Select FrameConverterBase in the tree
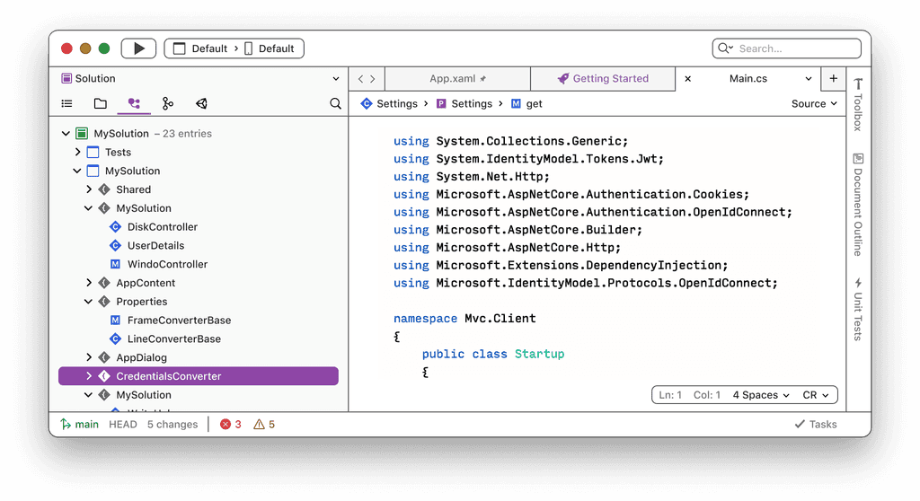Viewport: 920px width, 501px height. pyautogui.click(x=179, y=321)
